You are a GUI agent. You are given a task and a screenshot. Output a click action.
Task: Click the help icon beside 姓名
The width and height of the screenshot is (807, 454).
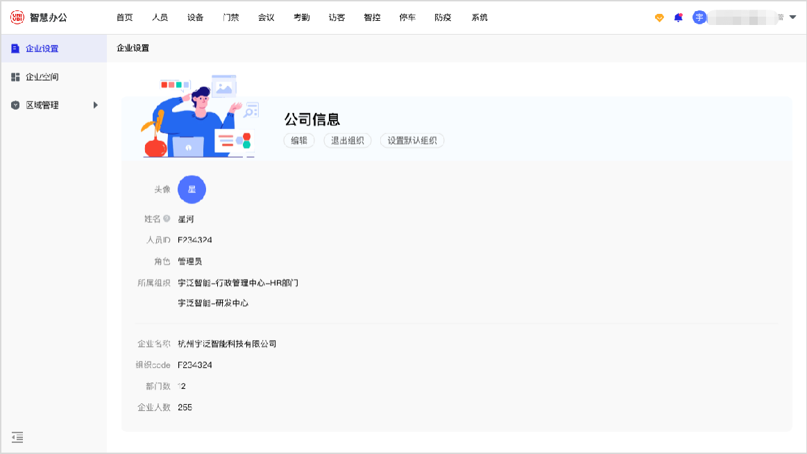point(167,219)
